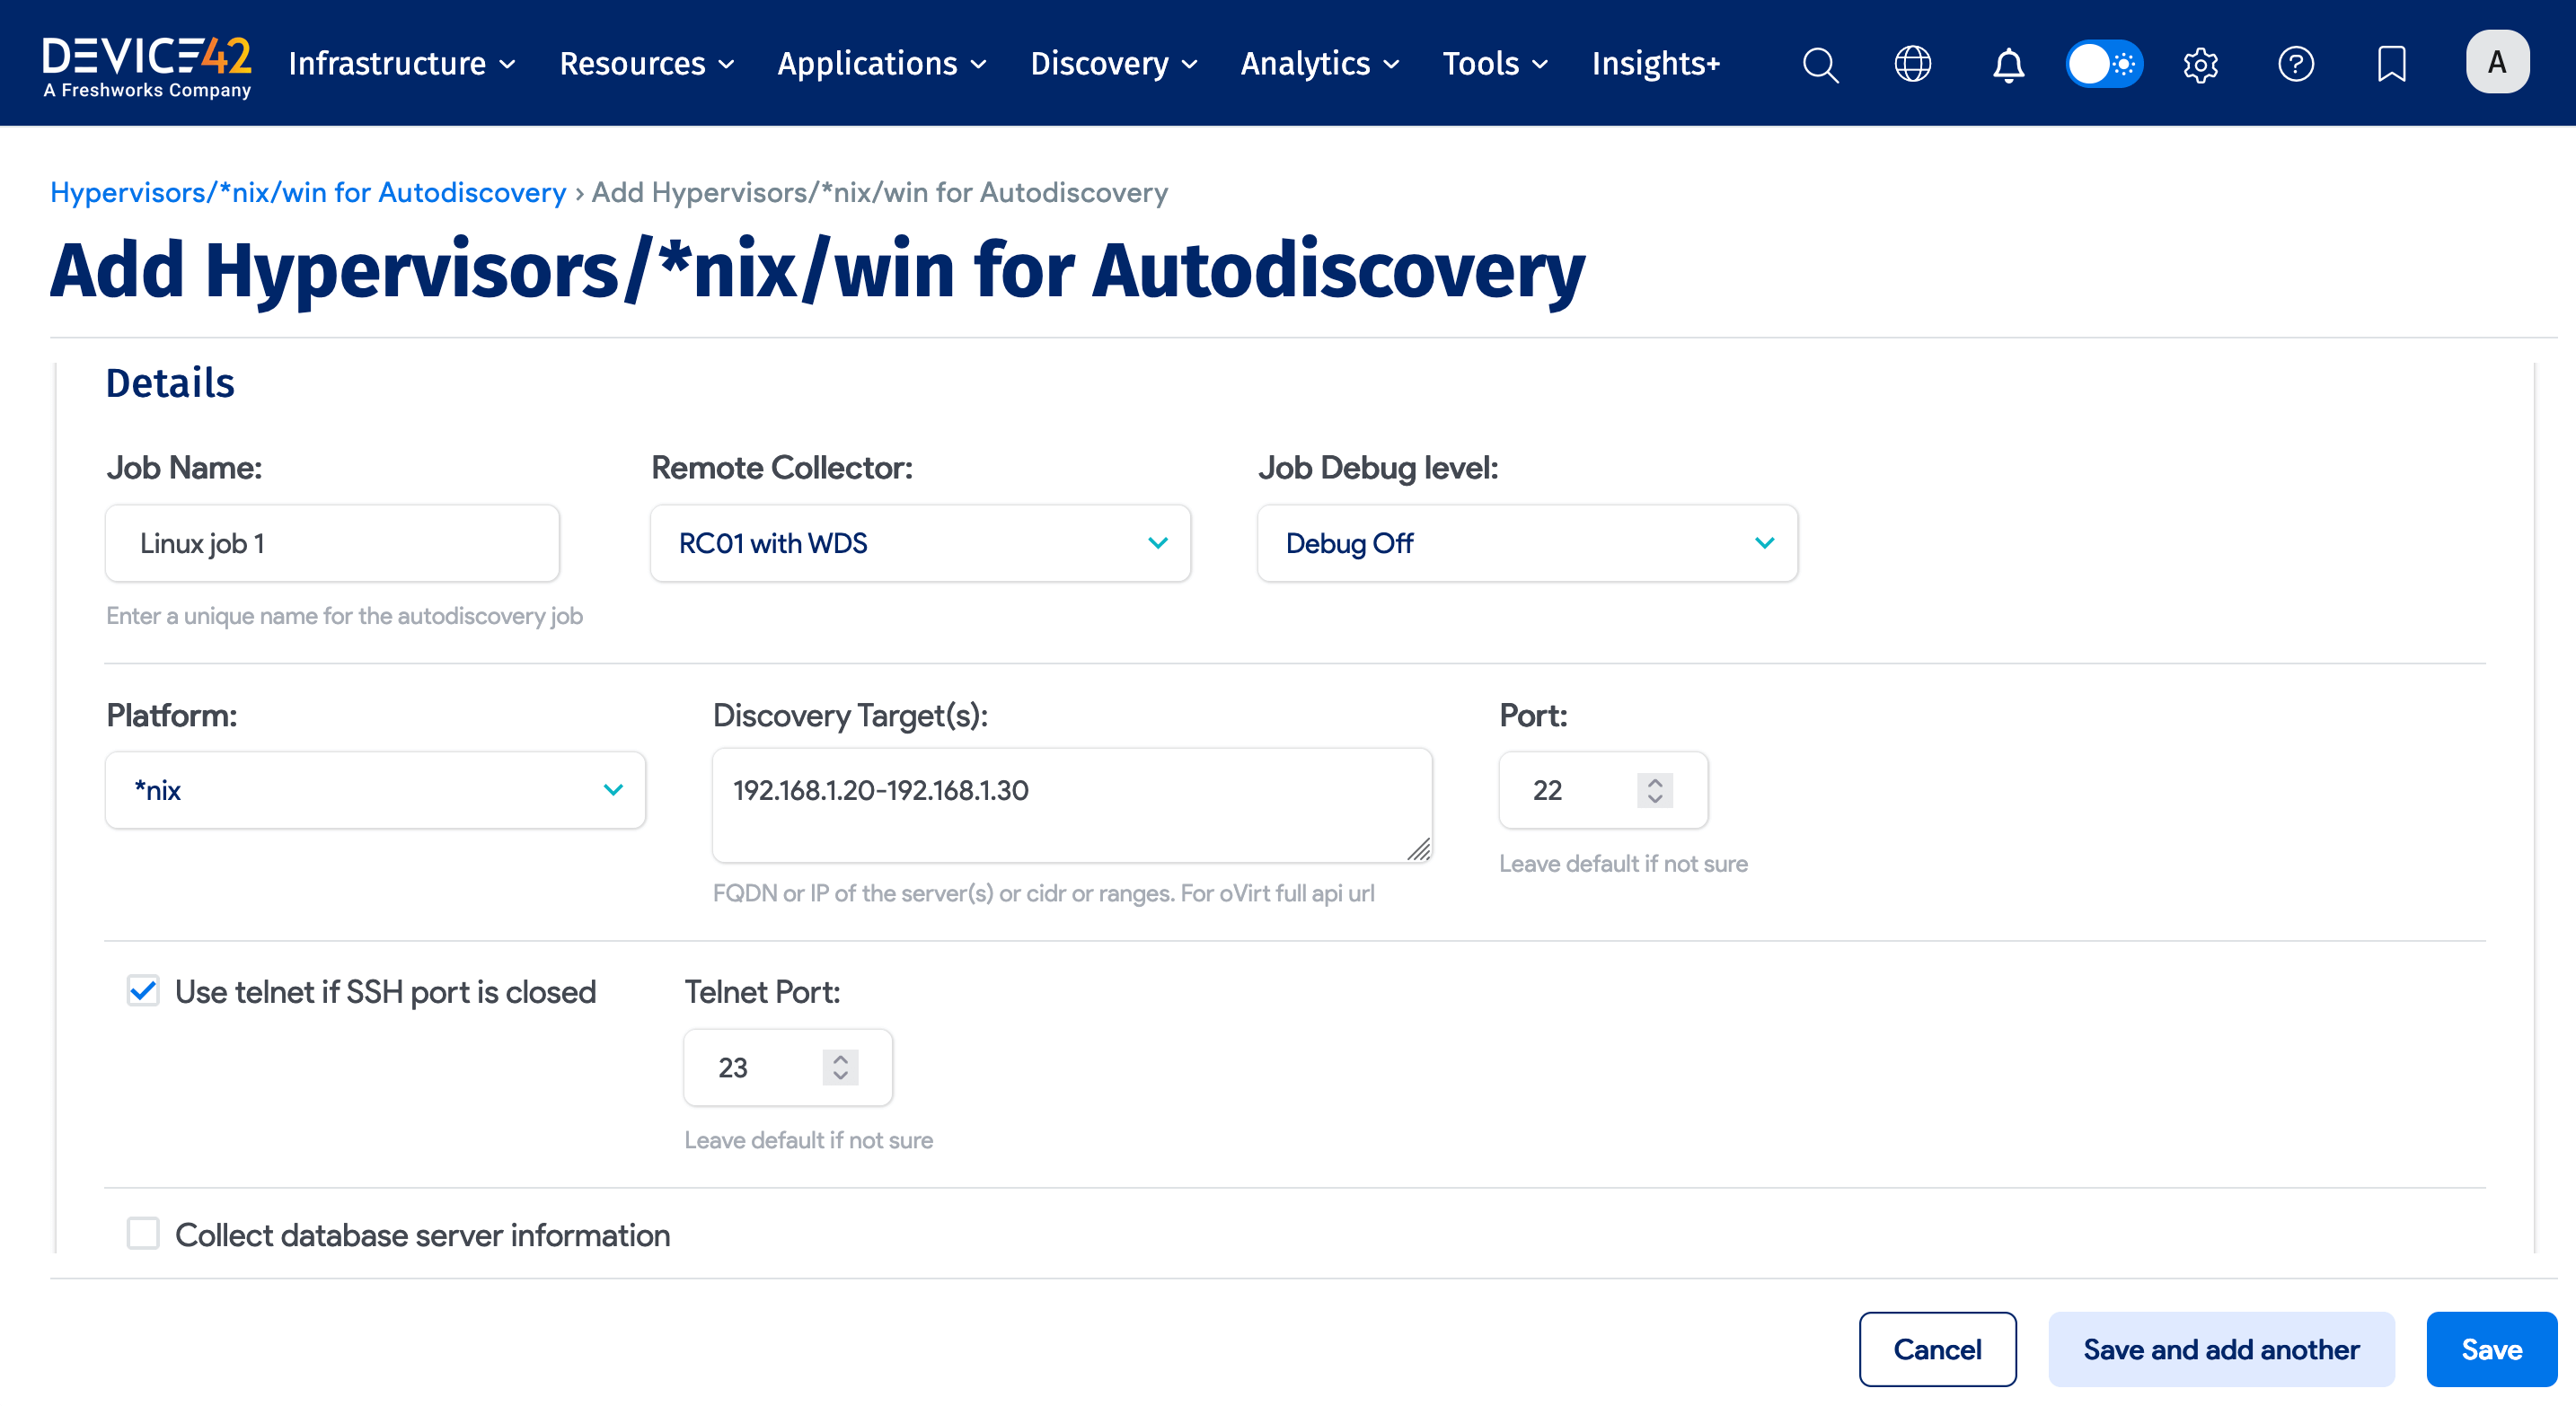Viewport: 2576px width, 1406px height.
Task: Open Device42 settings gear
Action: tap(2199, 64)
